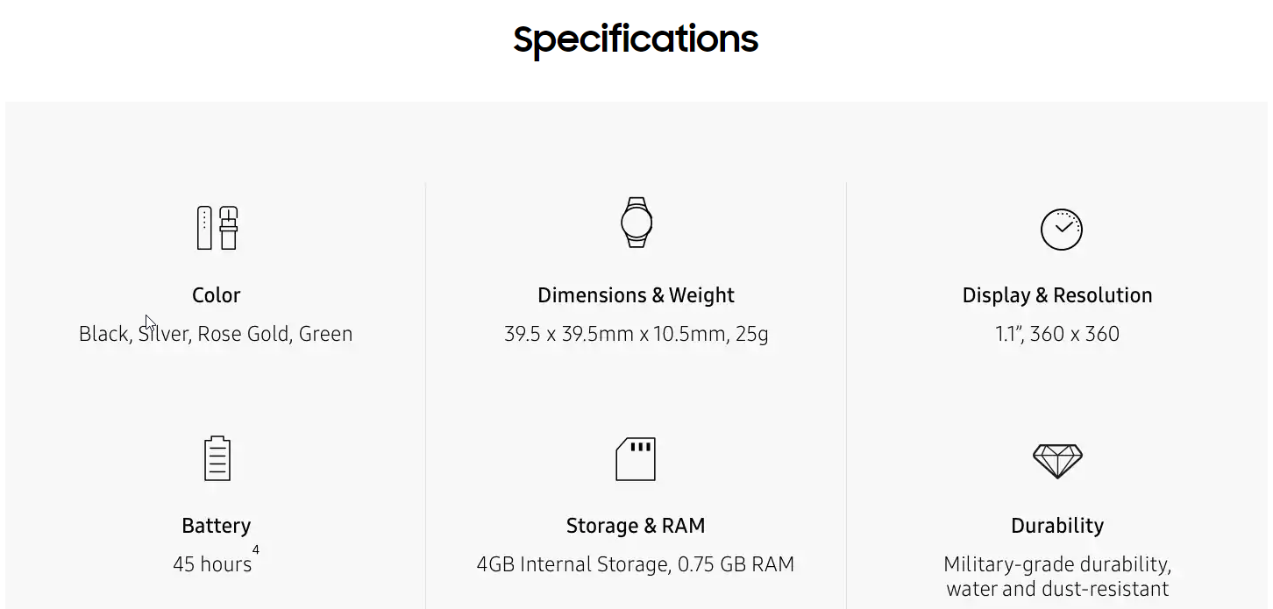Click the clock Display & Resolution icon
The width and height of the screenshot is (1273, 609).
1061,230
